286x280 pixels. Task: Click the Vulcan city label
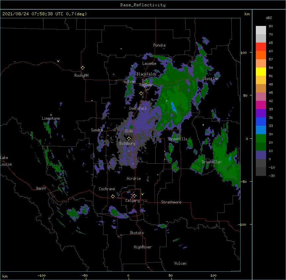tap(180, 263)
